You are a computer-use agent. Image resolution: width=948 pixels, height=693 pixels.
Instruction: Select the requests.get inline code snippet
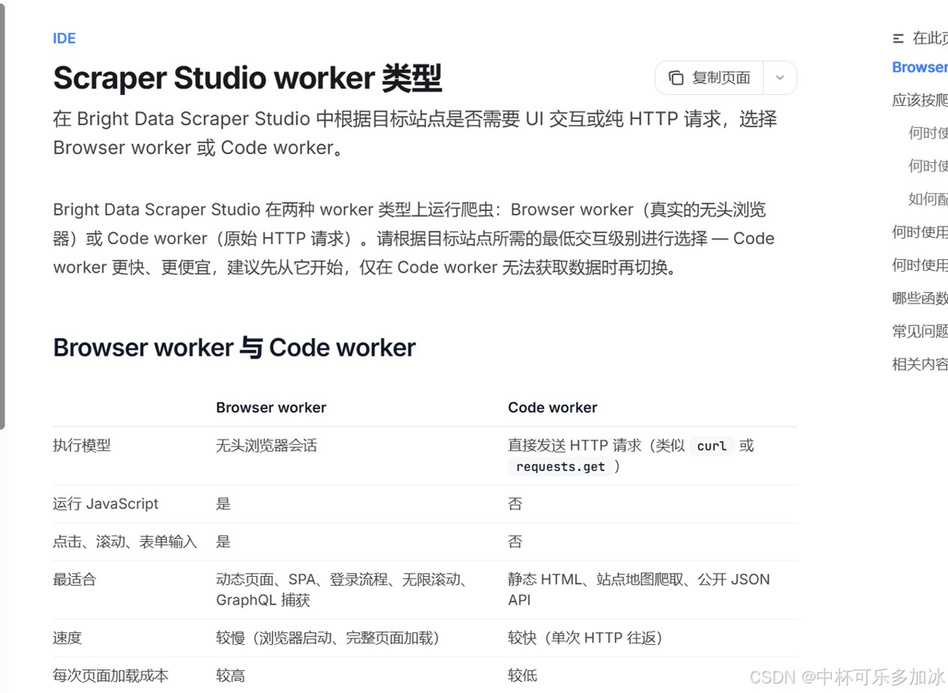560,466
